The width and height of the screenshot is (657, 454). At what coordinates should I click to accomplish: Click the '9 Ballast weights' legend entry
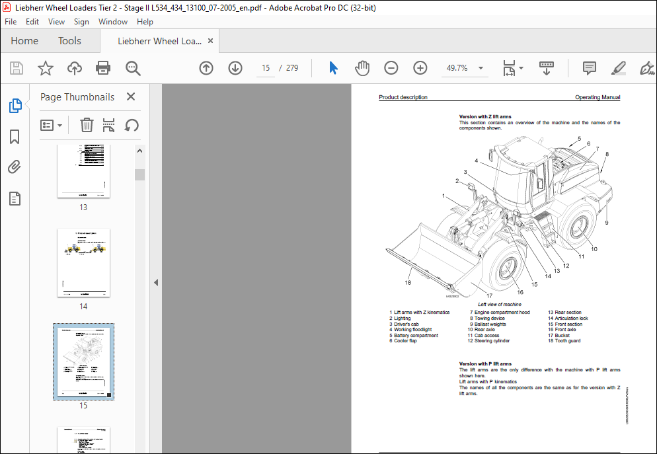click(488, 324)
